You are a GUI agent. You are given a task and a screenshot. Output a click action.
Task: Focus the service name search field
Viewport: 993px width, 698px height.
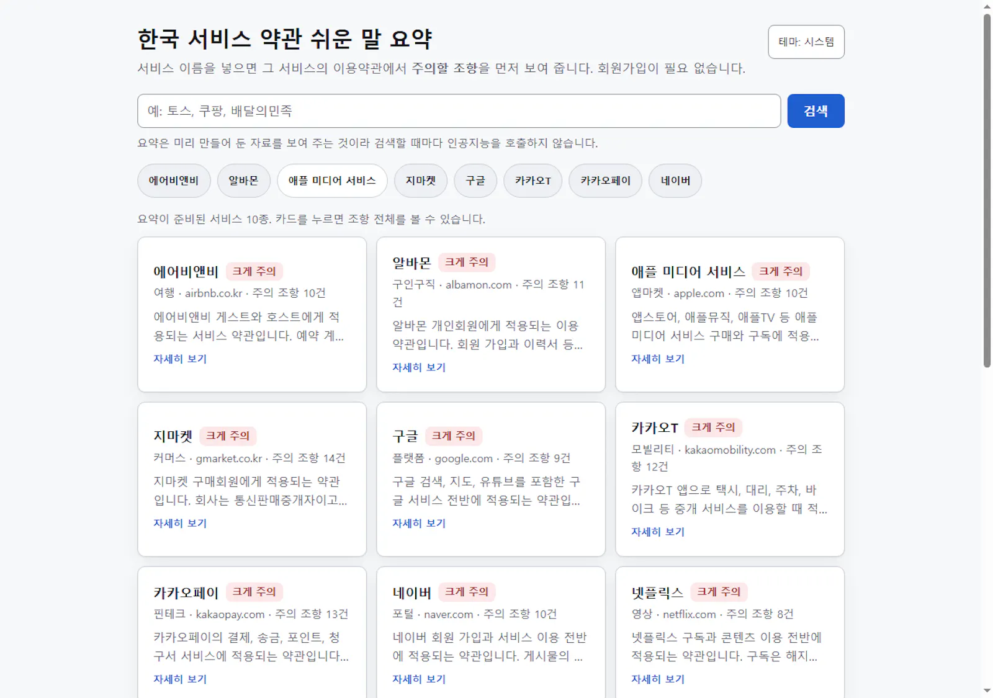click(459, 111)
